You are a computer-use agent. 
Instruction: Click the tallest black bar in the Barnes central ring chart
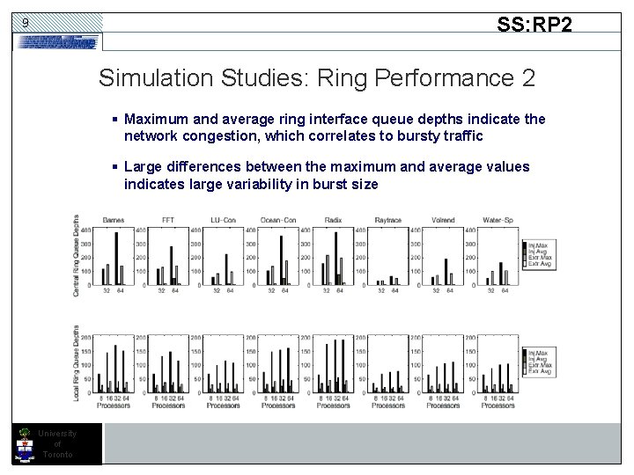(x=116, y=259)
